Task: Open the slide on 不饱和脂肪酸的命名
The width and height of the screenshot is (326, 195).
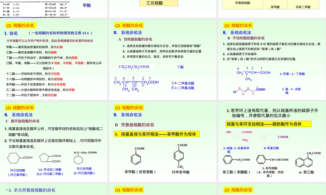Action: coord(272,60)
